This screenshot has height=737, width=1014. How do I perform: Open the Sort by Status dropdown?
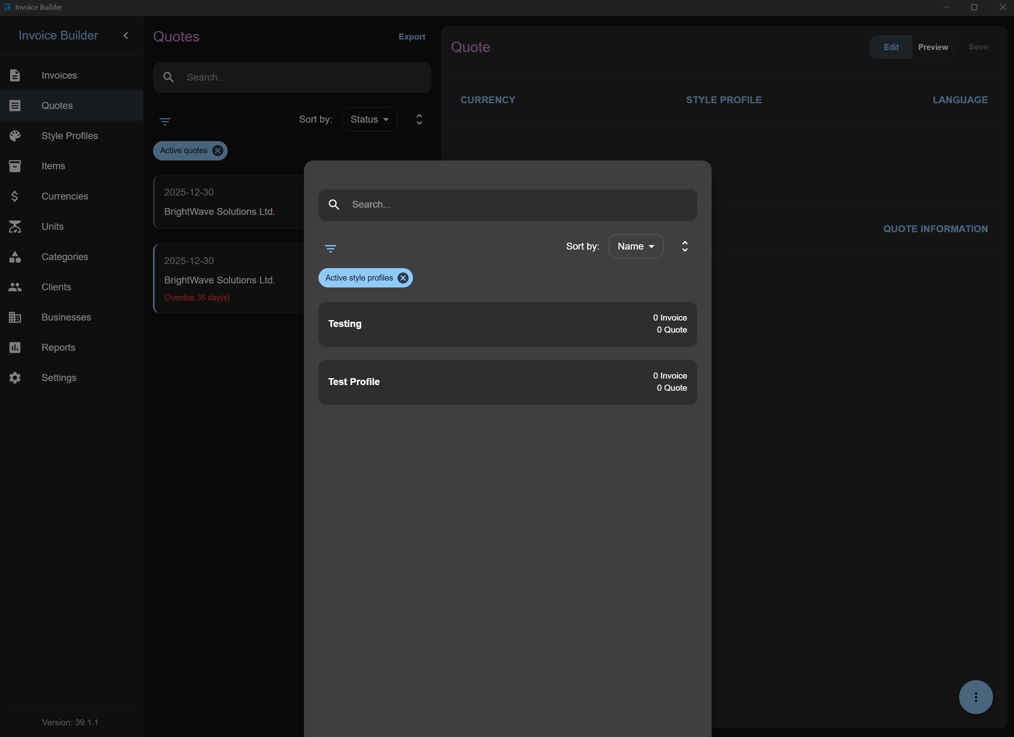pyautogui.click(x=369, y=119)
